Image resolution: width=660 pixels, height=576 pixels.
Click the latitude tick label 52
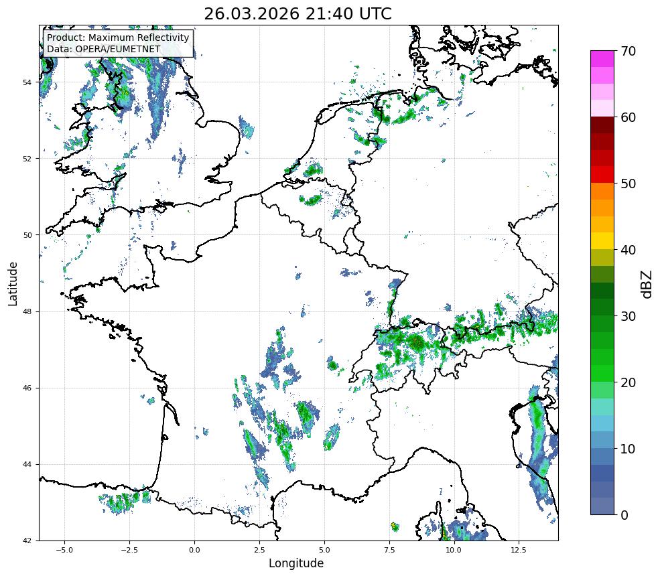point(27,159)
